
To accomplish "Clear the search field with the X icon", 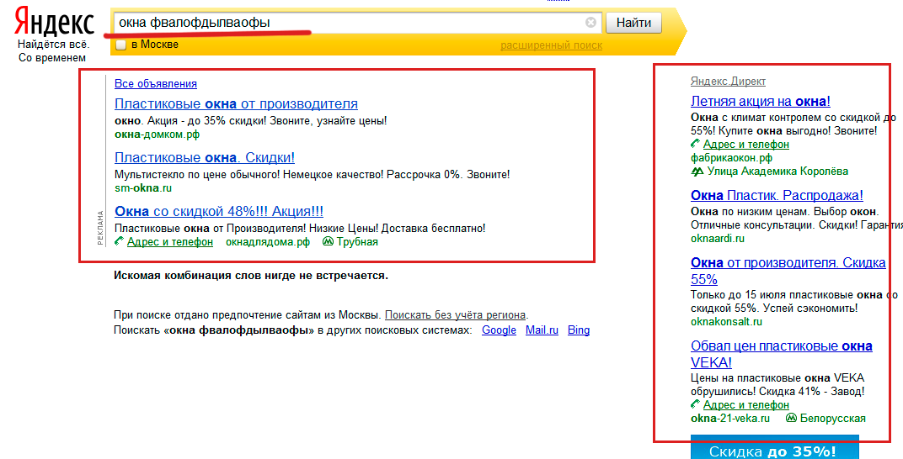I will coord(590,23).
